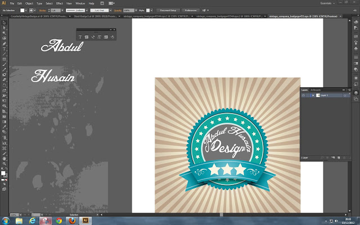Create a new layer in the Layers panel
The height and width of the screenshot is (225, 360).
tap(339, 157)
